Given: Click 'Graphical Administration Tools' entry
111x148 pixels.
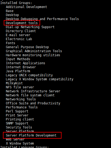Looking at the screenshot, I should click(34, 51).
